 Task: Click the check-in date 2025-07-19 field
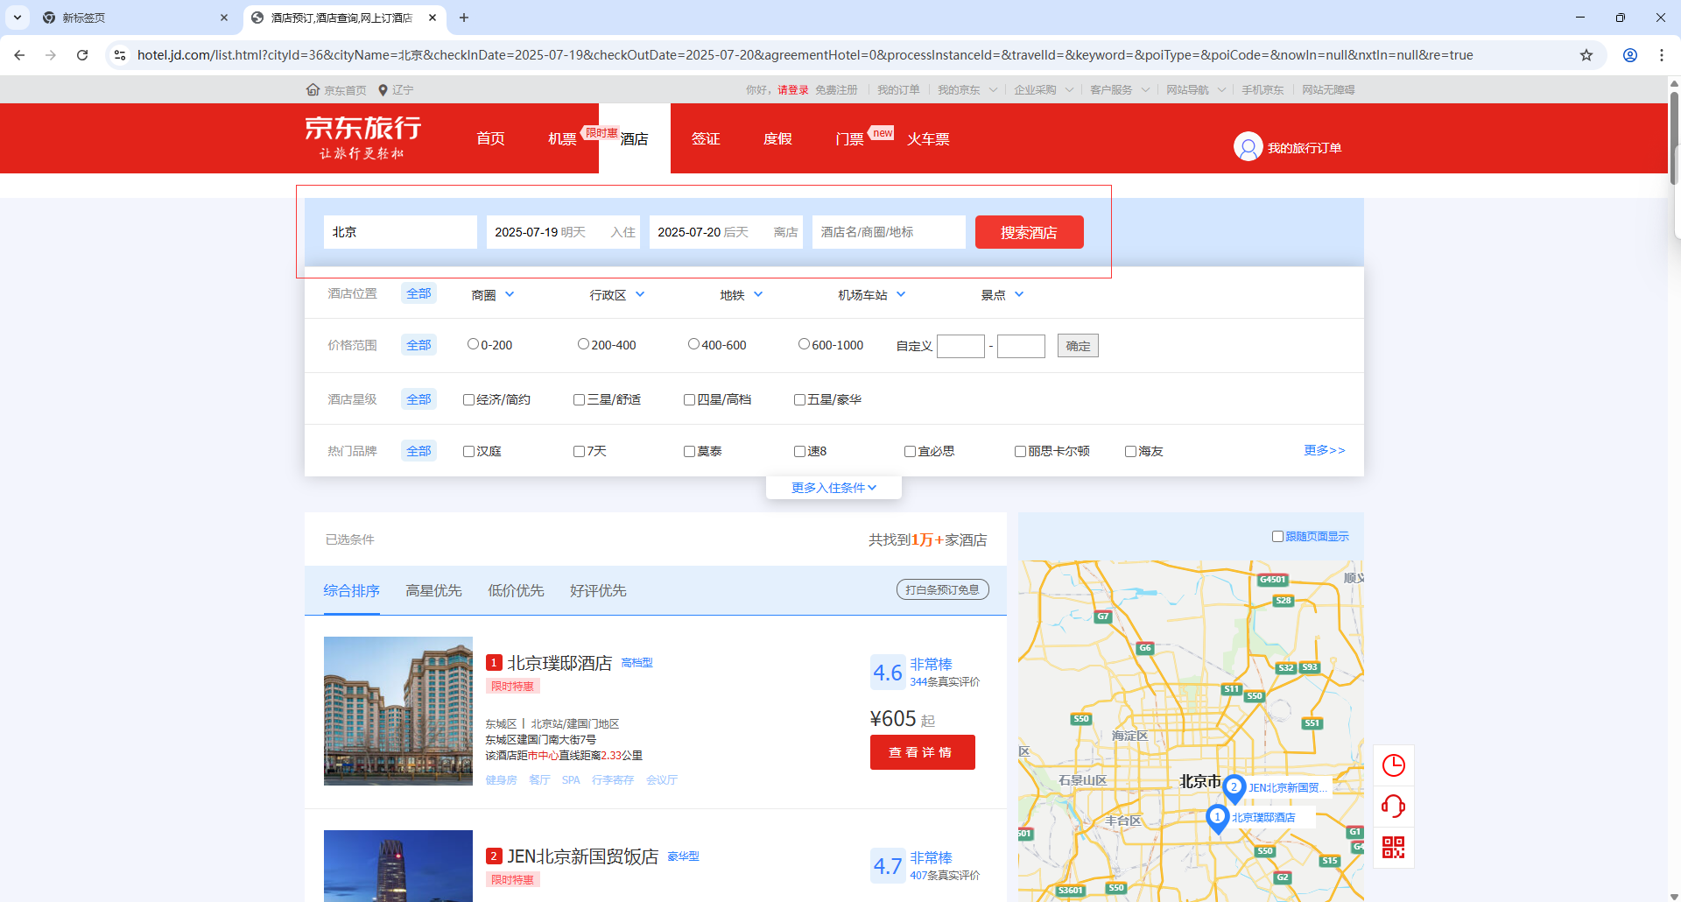(563, 232)
